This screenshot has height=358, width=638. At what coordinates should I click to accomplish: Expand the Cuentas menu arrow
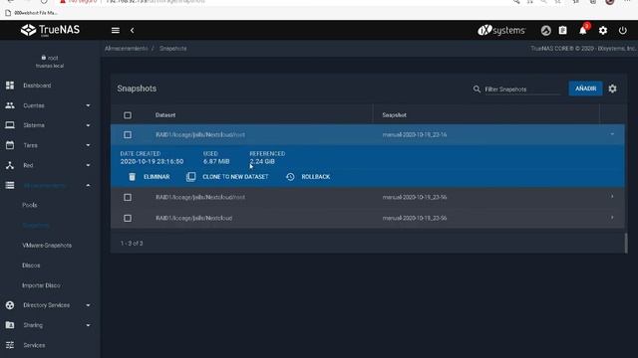point(88,105)
